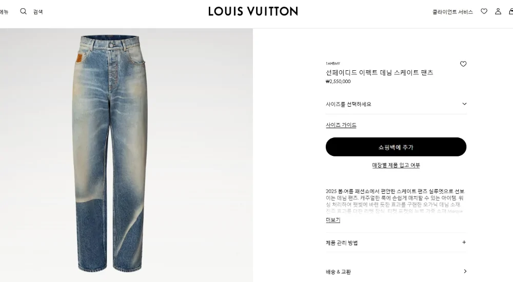Open the shopping bag icon in header

pyautogui.click(x=511, y=11)
